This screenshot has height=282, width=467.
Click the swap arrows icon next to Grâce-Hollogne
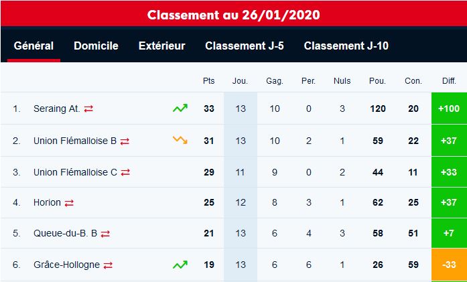pos(108,265)
